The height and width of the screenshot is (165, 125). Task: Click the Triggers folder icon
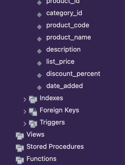pyautogui.click(x=33, y=124)
